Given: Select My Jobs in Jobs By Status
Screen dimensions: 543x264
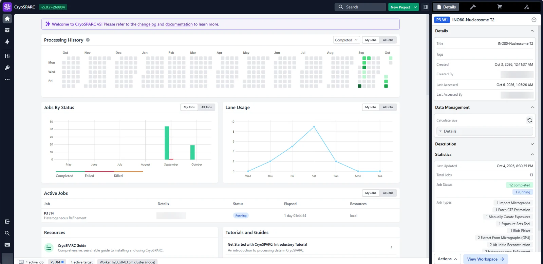Looking at the screenshot, I should click(x=189, y=107).
